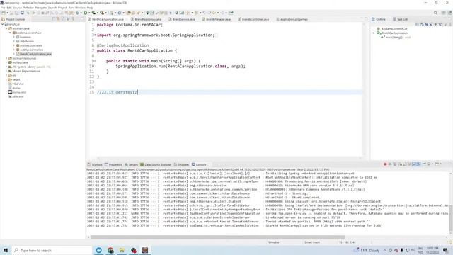The image size is (453, 255).
Task: Open the Run button dropdown arrow
Action: pyautogui.click(x=89, y=13)
